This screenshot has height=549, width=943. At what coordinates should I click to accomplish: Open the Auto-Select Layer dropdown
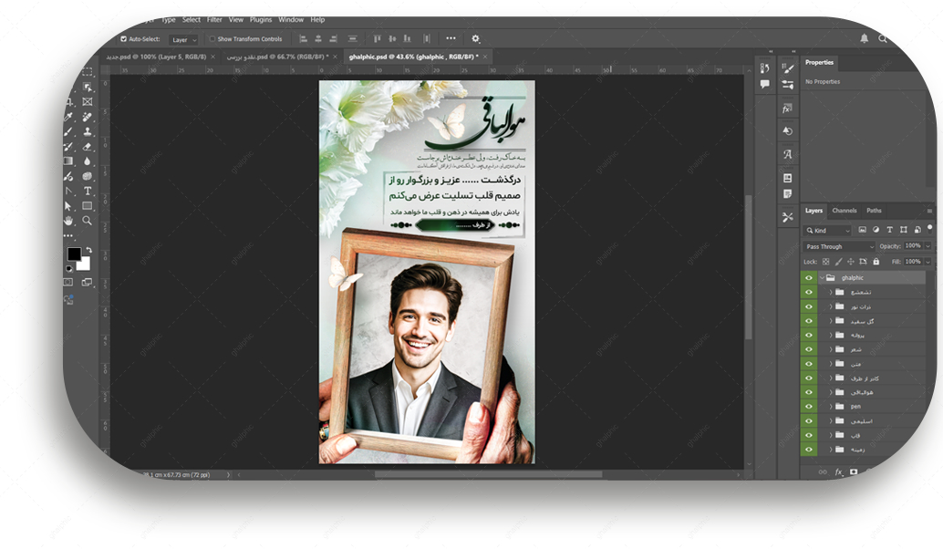click(x=183, y=40)
